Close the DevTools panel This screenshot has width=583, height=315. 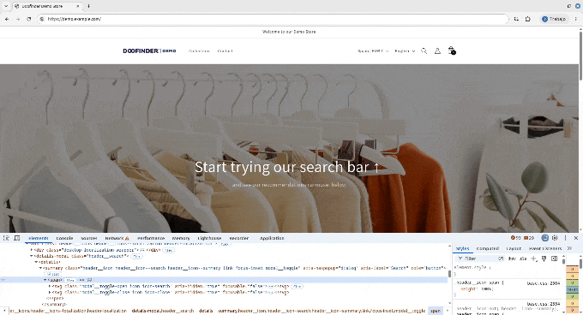pos(576,238)
